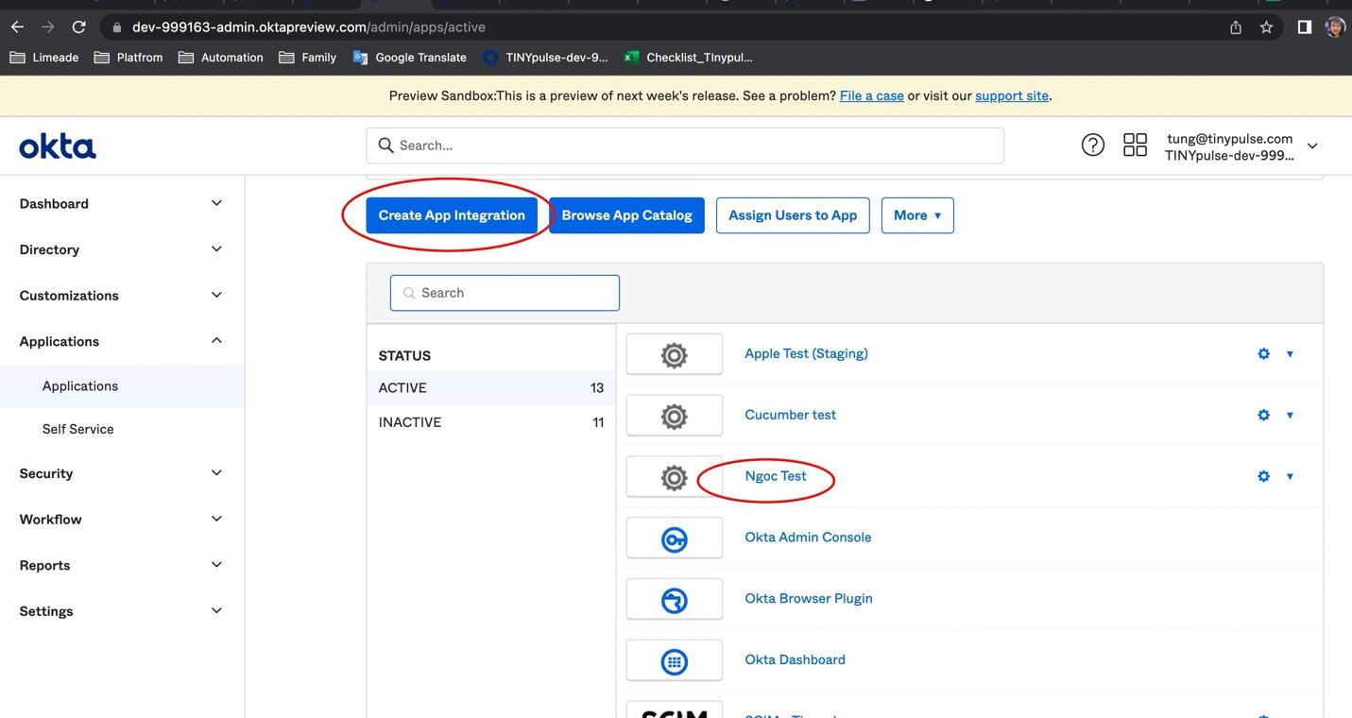
Task: Open the Chrome profile avatar
Action: (x=1335, y=27)
